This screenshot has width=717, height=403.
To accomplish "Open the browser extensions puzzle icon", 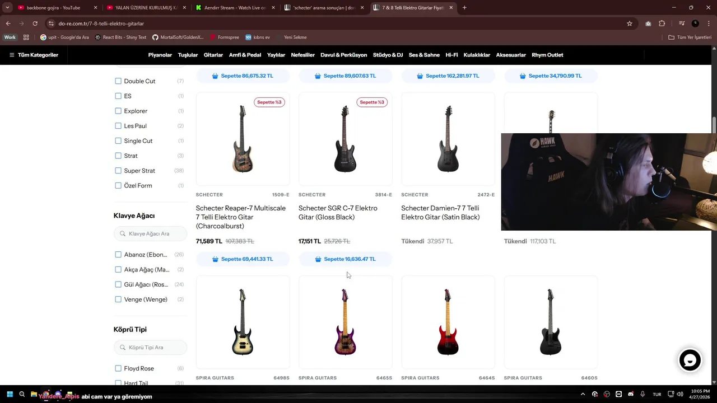I will pos(662,24).
